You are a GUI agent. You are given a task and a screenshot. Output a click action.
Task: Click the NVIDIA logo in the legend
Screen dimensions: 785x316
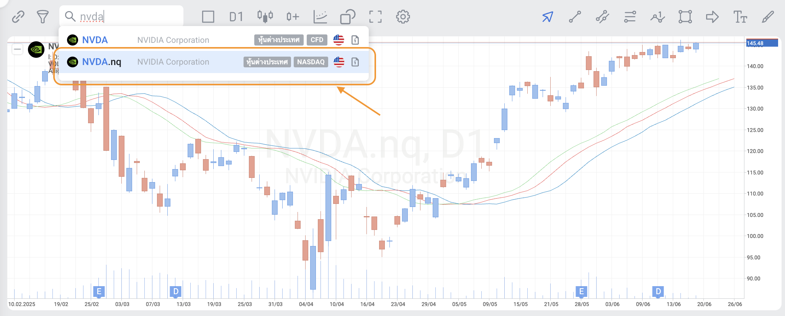(36, 49)
